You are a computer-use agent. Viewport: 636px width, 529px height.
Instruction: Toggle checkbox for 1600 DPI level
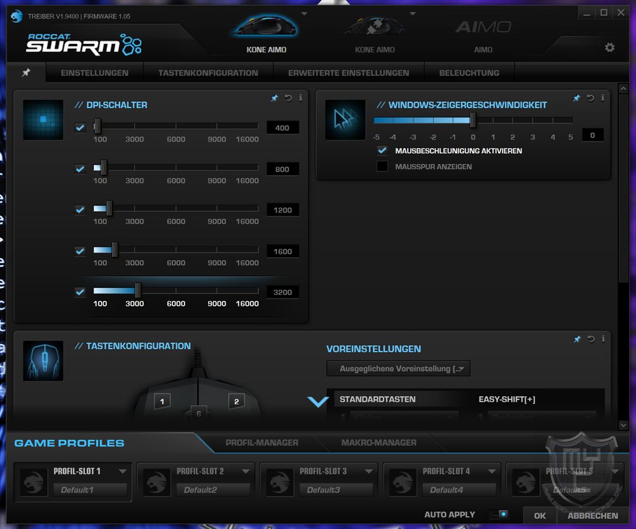pyautogui.click(x=80, y=251)
